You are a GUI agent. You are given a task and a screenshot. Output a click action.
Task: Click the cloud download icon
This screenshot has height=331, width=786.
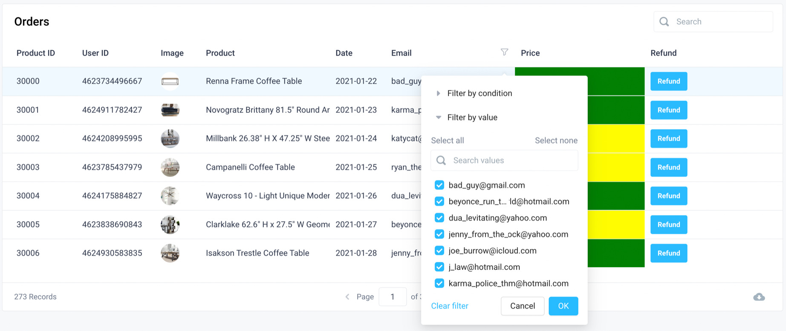click(759, 297)
